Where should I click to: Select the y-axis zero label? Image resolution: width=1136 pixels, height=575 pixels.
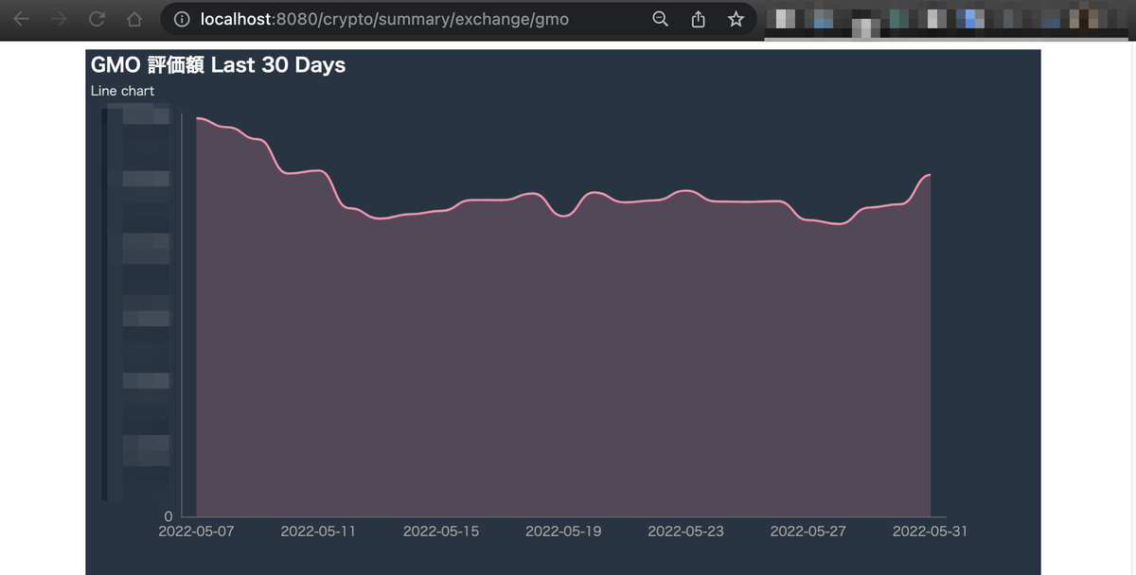tap(169, 516)
